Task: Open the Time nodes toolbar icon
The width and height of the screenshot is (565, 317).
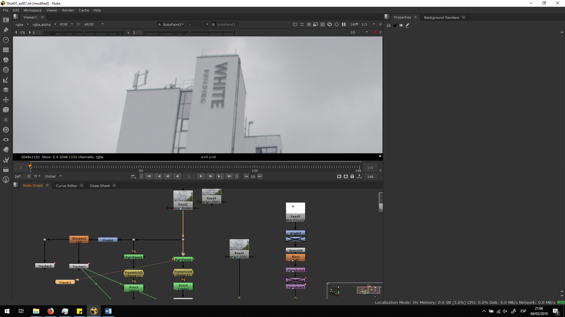Action: (x=6, y=40)
